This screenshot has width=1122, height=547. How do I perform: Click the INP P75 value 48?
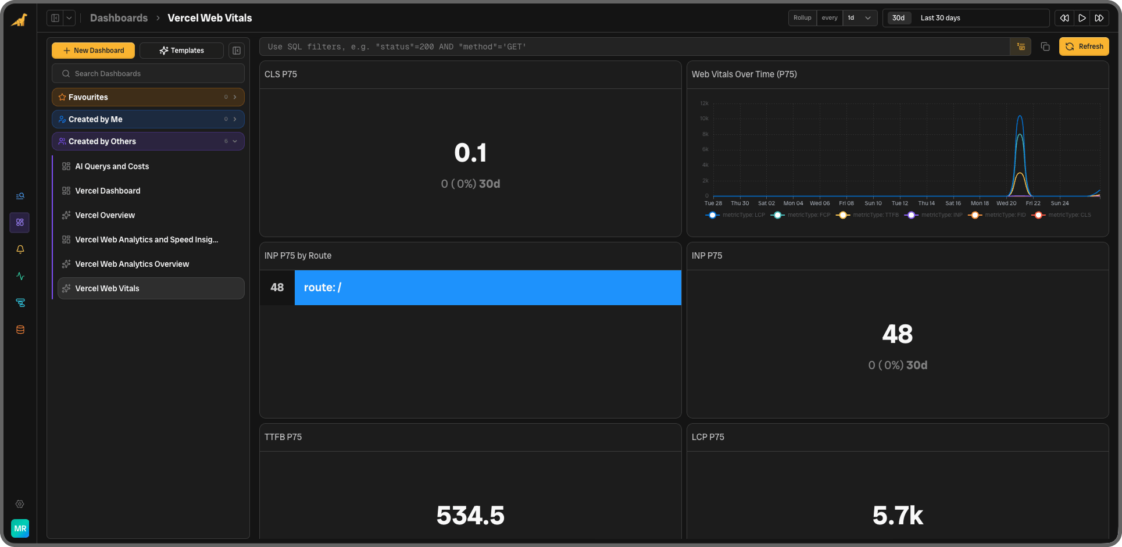[898, 334]
